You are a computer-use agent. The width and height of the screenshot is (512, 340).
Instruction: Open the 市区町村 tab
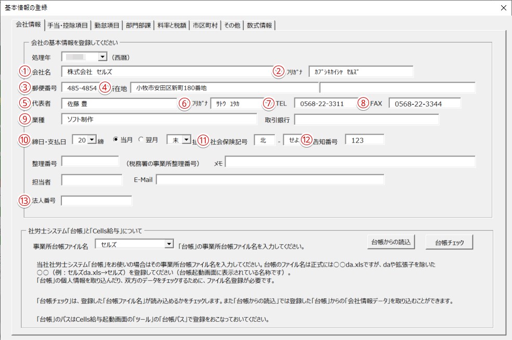tap(205, 25)
